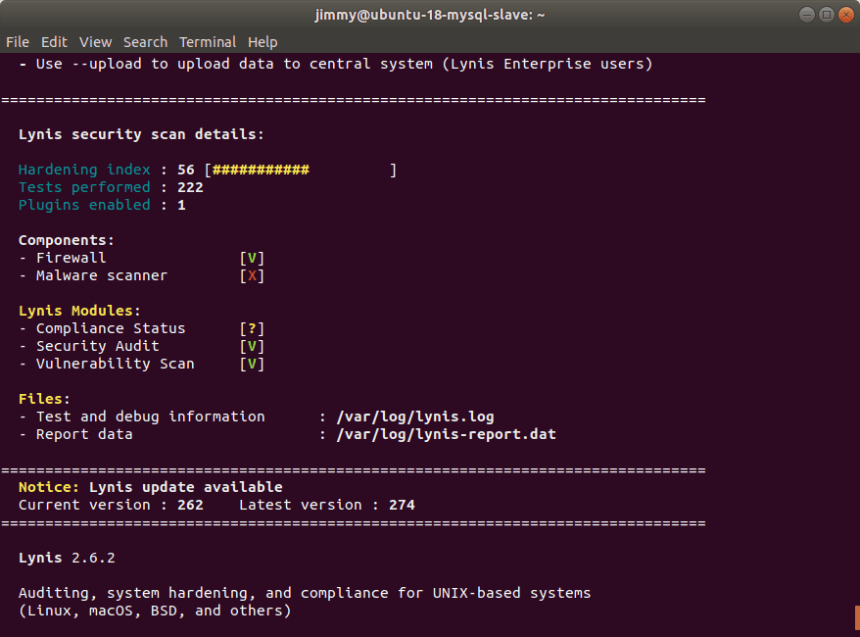Click the "Latest version" label
860x637 pixels.
pyautogui.click(x=301, y=505)
